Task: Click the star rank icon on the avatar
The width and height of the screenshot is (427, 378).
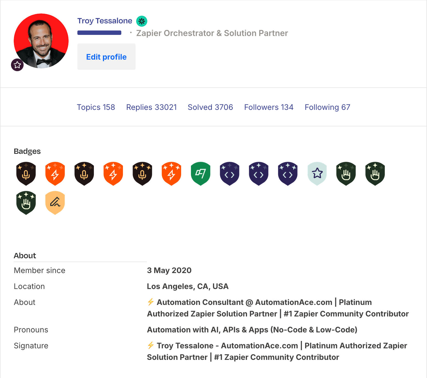Action: (17, 65)
